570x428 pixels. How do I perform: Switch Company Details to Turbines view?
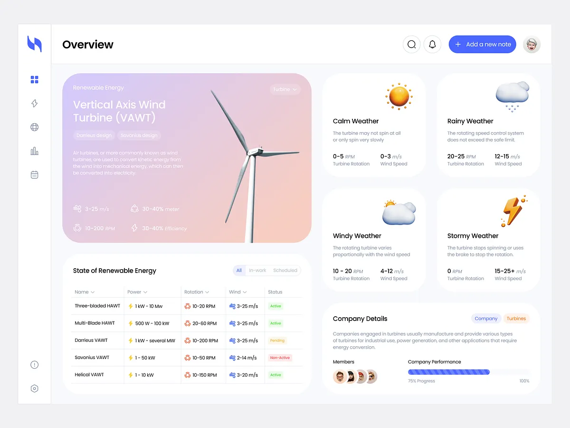516,319
